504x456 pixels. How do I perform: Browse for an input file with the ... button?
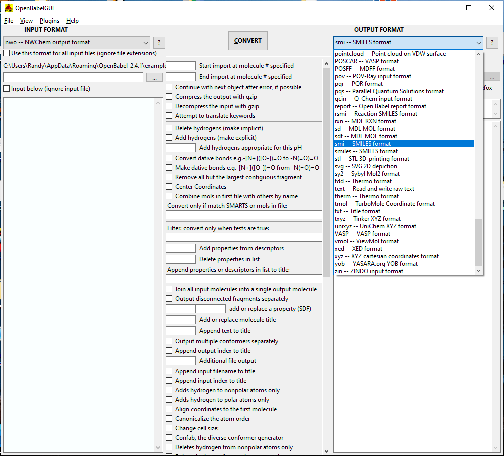pyautogui.click(x=155, y=78)
